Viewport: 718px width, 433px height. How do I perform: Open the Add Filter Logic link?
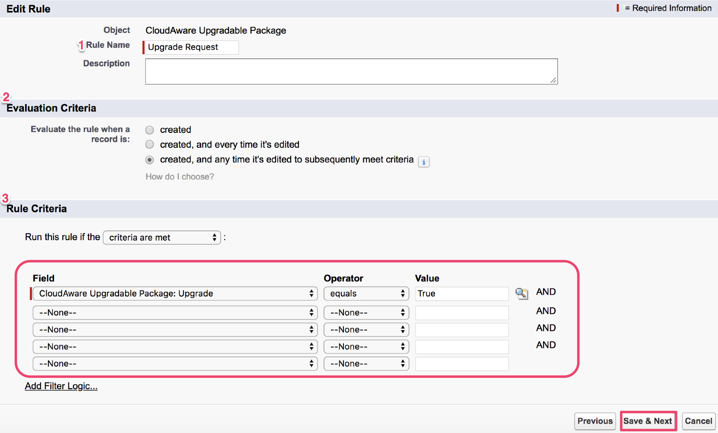pos(61,386)
